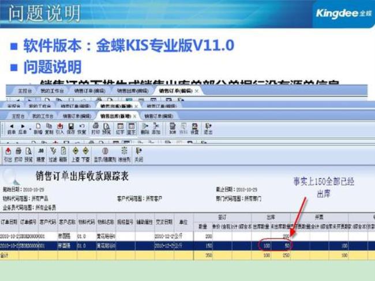Click the 单位 column header
Viewport: 375px width, 281px height.
coord(183,222)
